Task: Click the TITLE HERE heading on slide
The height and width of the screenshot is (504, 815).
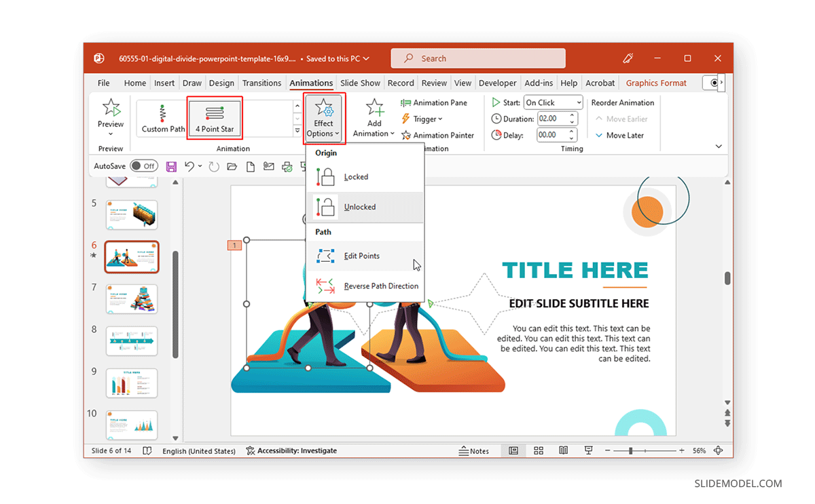Action: 575,270
